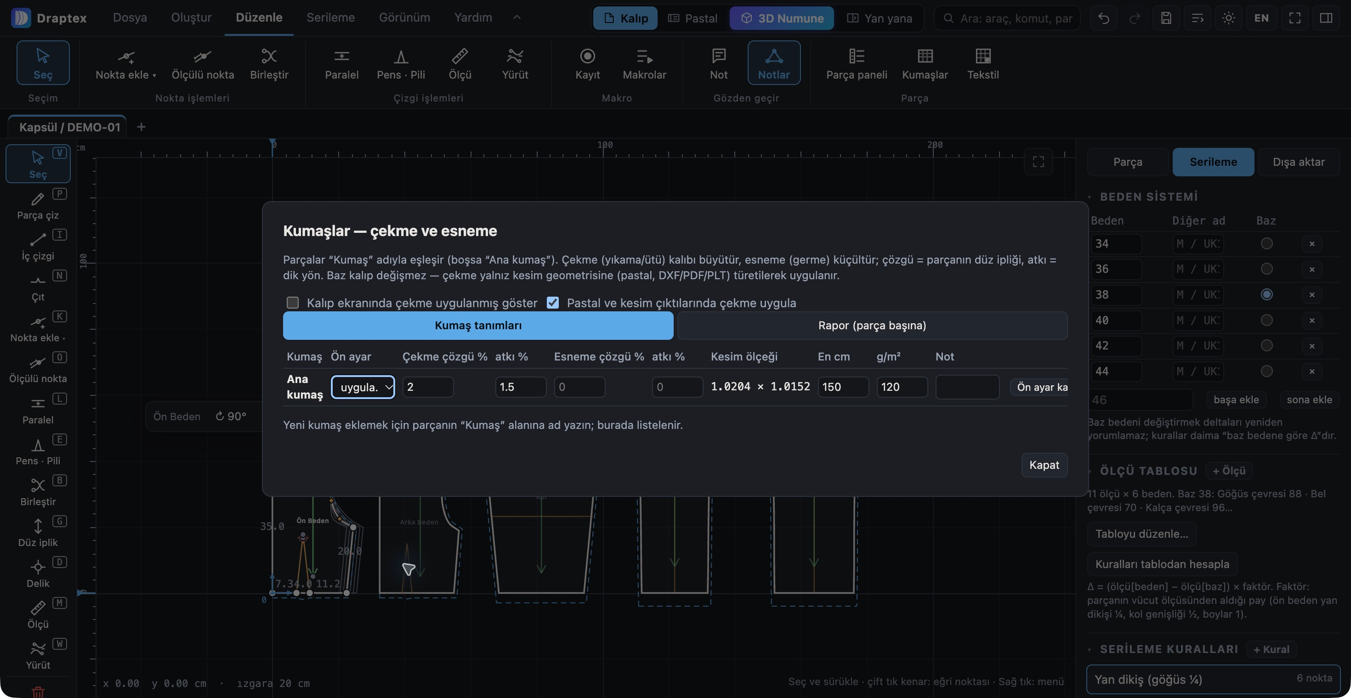Collapse SERİLEME KURALLARI section

tap(1090, 650)
